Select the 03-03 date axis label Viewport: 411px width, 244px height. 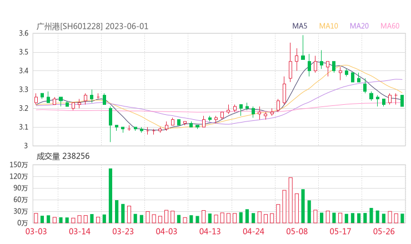36,231
